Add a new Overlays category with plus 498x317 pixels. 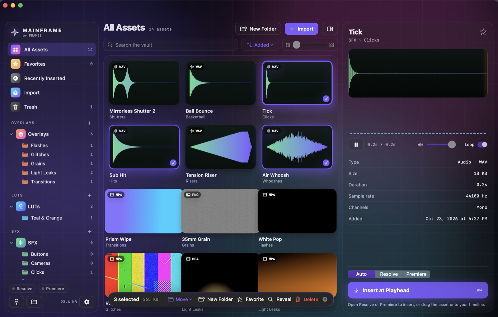pyautogui.click(x=90, y=123)
